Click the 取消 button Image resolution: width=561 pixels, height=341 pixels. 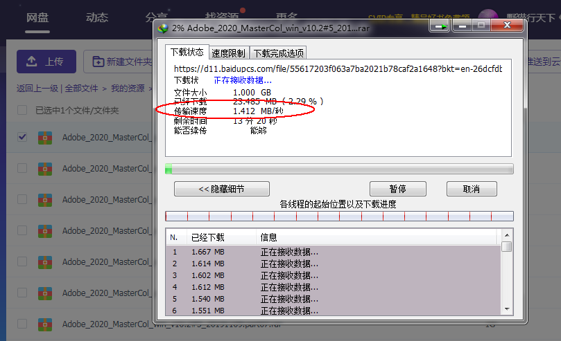471,189
